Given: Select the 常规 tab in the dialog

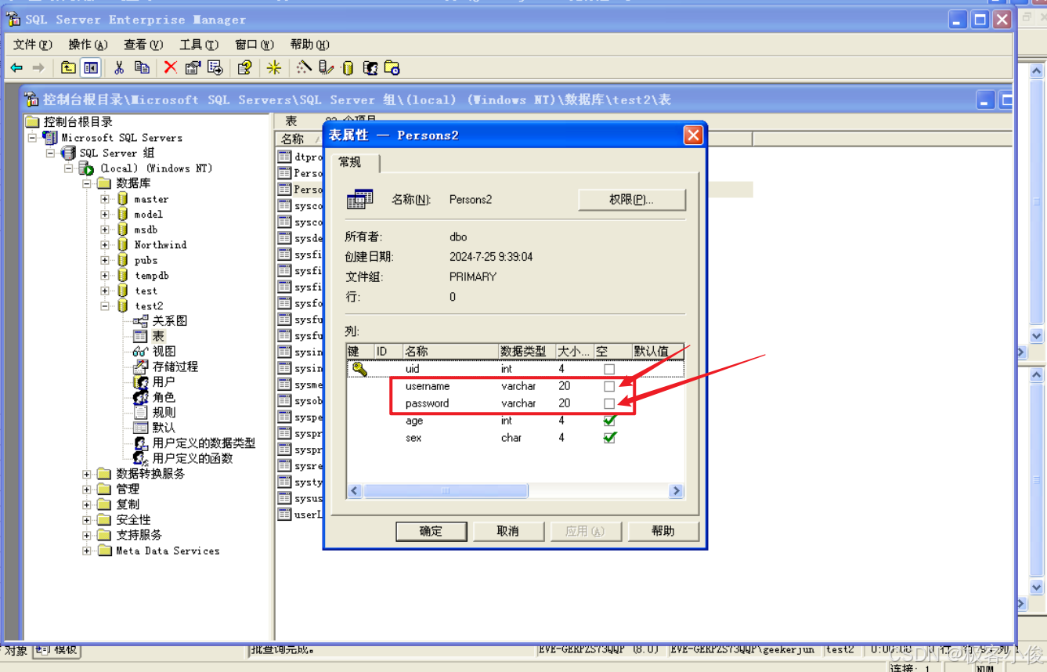Looking at the screenshot, I should click(x=356, y=162).
